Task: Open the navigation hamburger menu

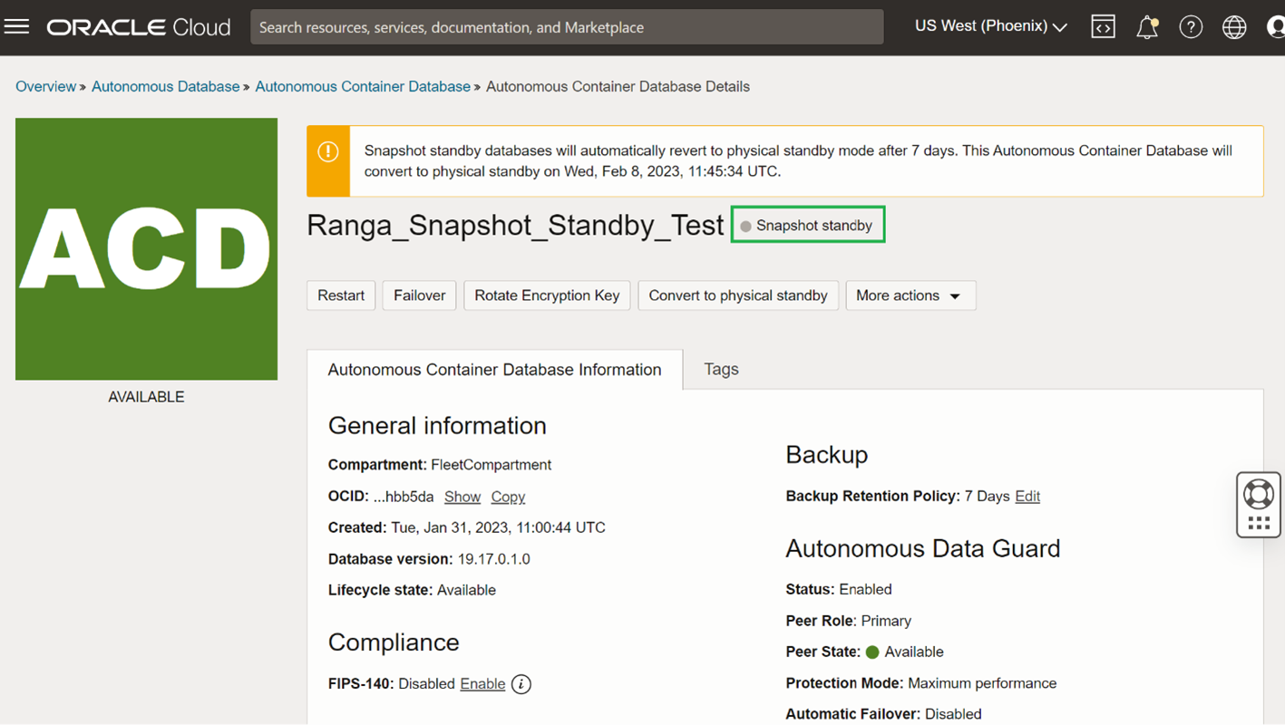Action: [x=16, y=25]
